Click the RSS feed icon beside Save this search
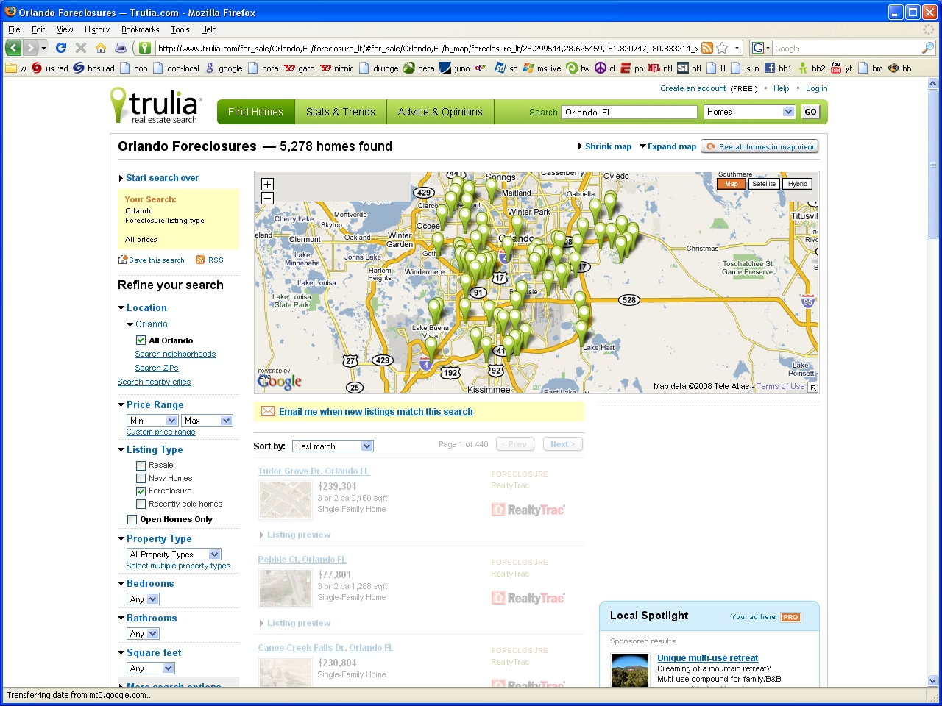Image resolution: width=942 pixels, height=706 pixels. (x=200, y=260)
